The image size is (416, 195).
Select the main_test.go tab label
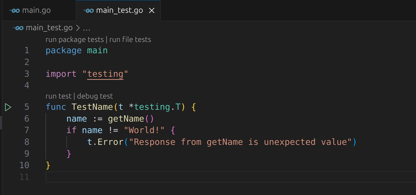119,10
